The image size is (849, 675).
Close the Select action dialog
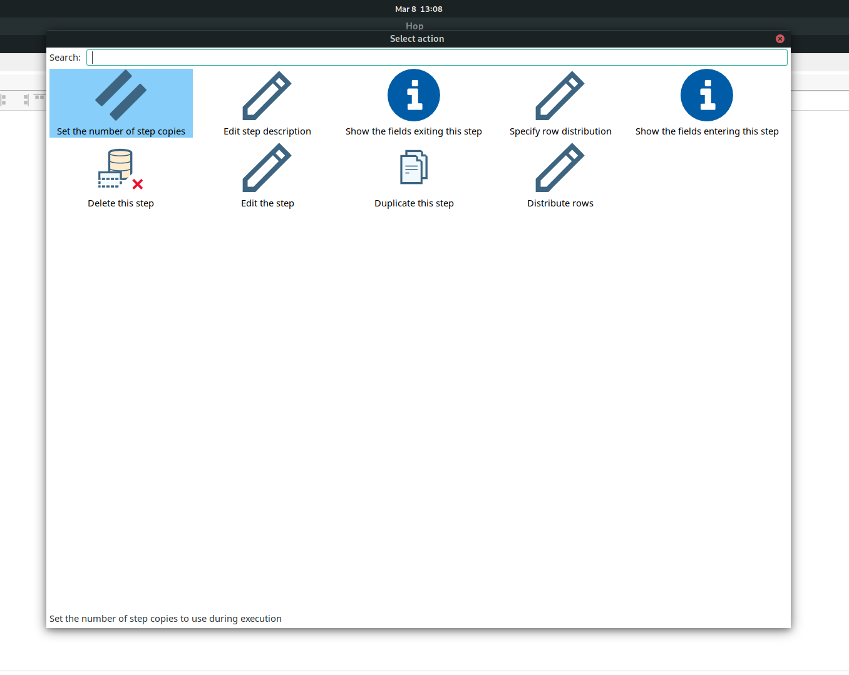tap(780, 39)
